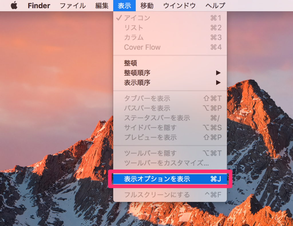Choose リスト view entry
Screen dimensions: 293x226
tap(170, 28)
